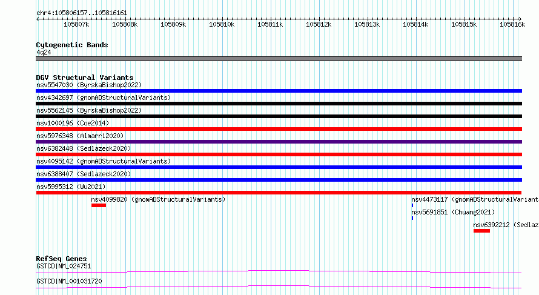Image resolution: width=539 pixels, height=295 pixels.
Task: Open variant label nsv4342697 (gnomADStructuralVariants)
Action: point(104,98)
